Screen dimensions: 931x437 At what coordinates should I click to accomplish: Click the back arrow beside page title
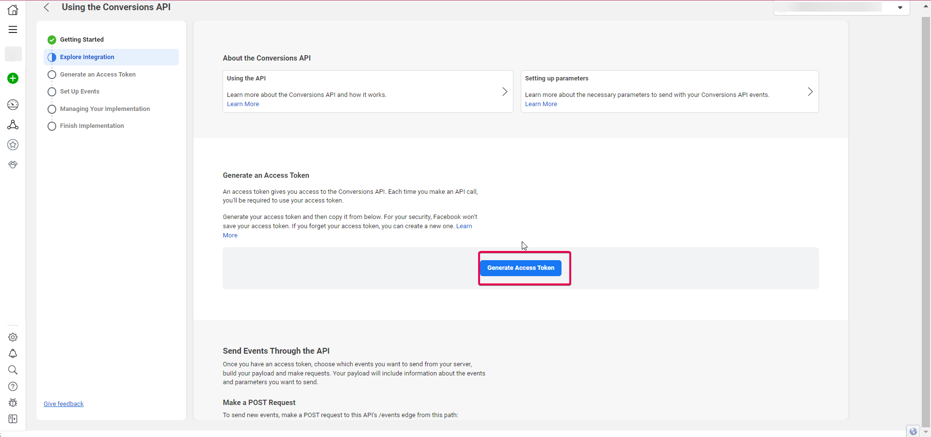tap(47, 7)
